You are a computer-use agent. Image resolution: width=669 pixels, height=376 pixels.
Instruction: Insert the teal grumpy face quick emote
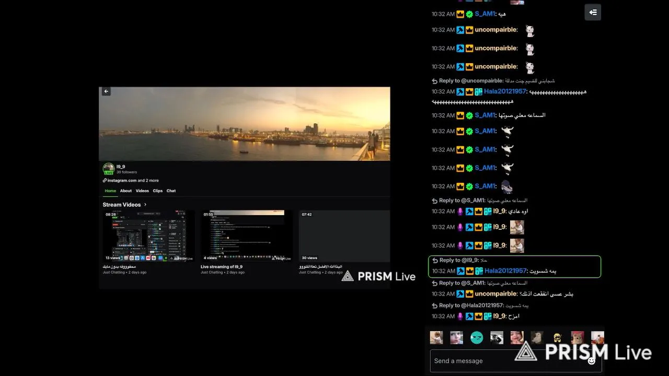click(x=477, y=338)
